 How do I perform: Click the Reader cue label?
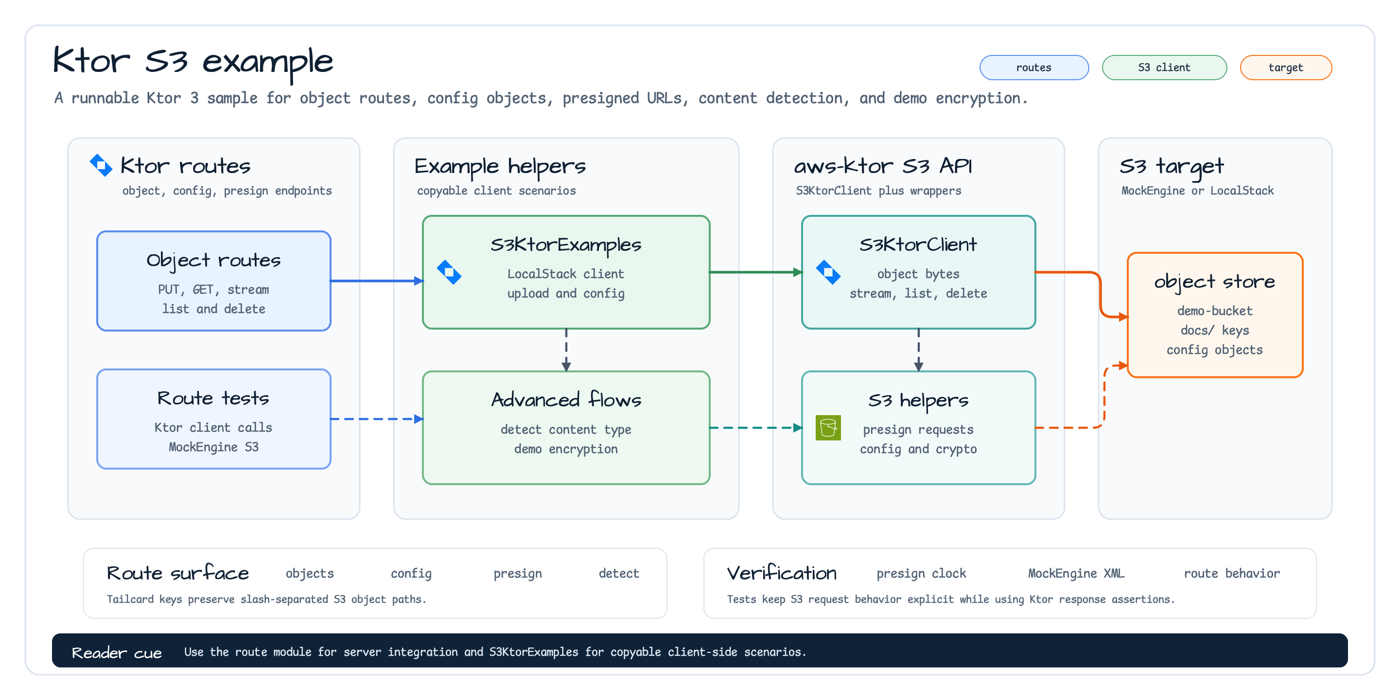pyautogui.click(x=117, y=652)
